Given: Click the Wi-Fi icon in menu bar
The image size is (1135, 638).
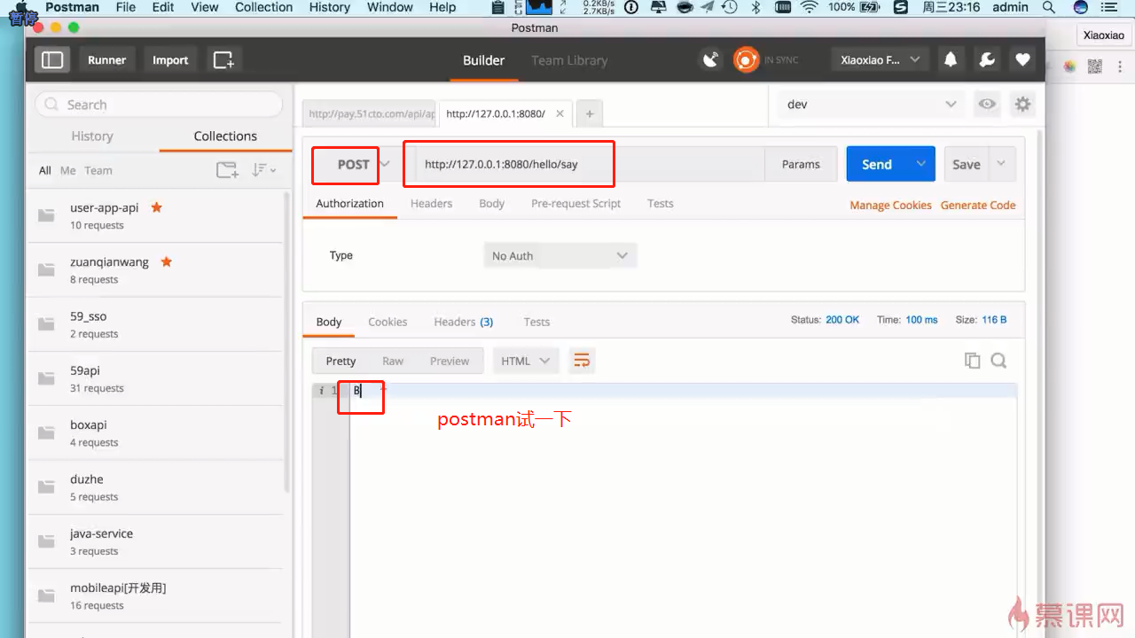Looking at the screenshot, I should coord(809,7).
